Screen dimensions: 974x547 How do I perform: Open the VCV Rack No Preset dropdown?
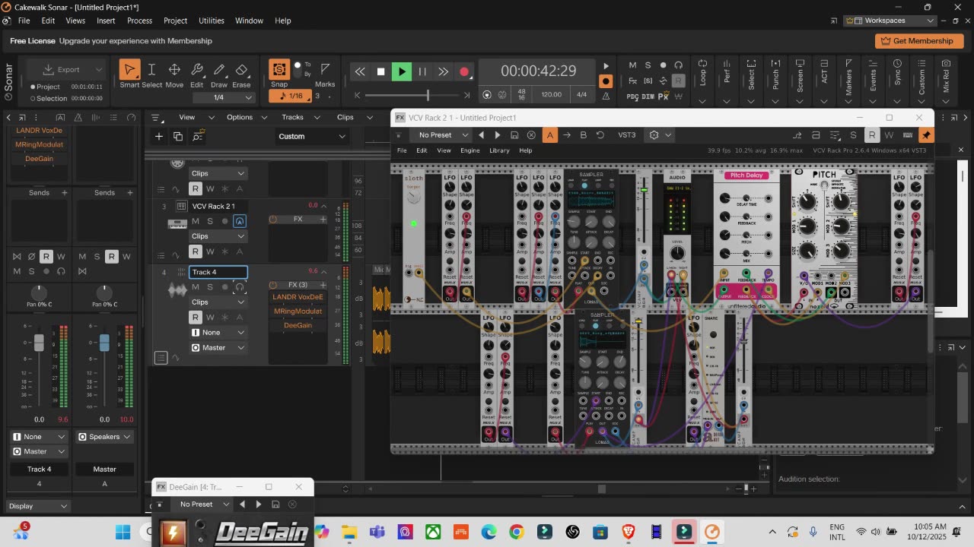443,135
